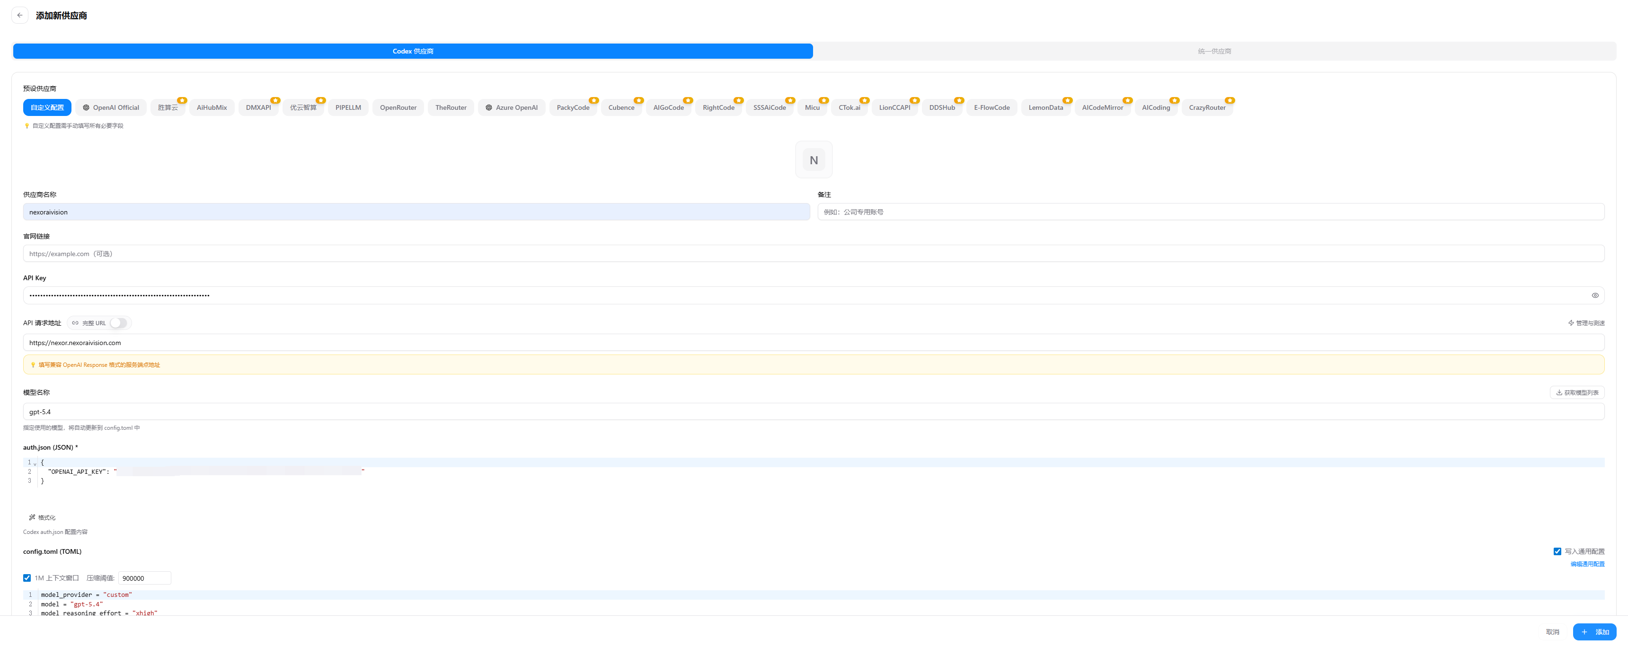Select the PIPELLM preset

348,107
